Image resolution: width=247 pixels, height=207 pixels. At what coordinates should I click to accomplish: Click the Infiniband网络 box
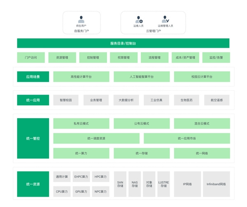217,184
